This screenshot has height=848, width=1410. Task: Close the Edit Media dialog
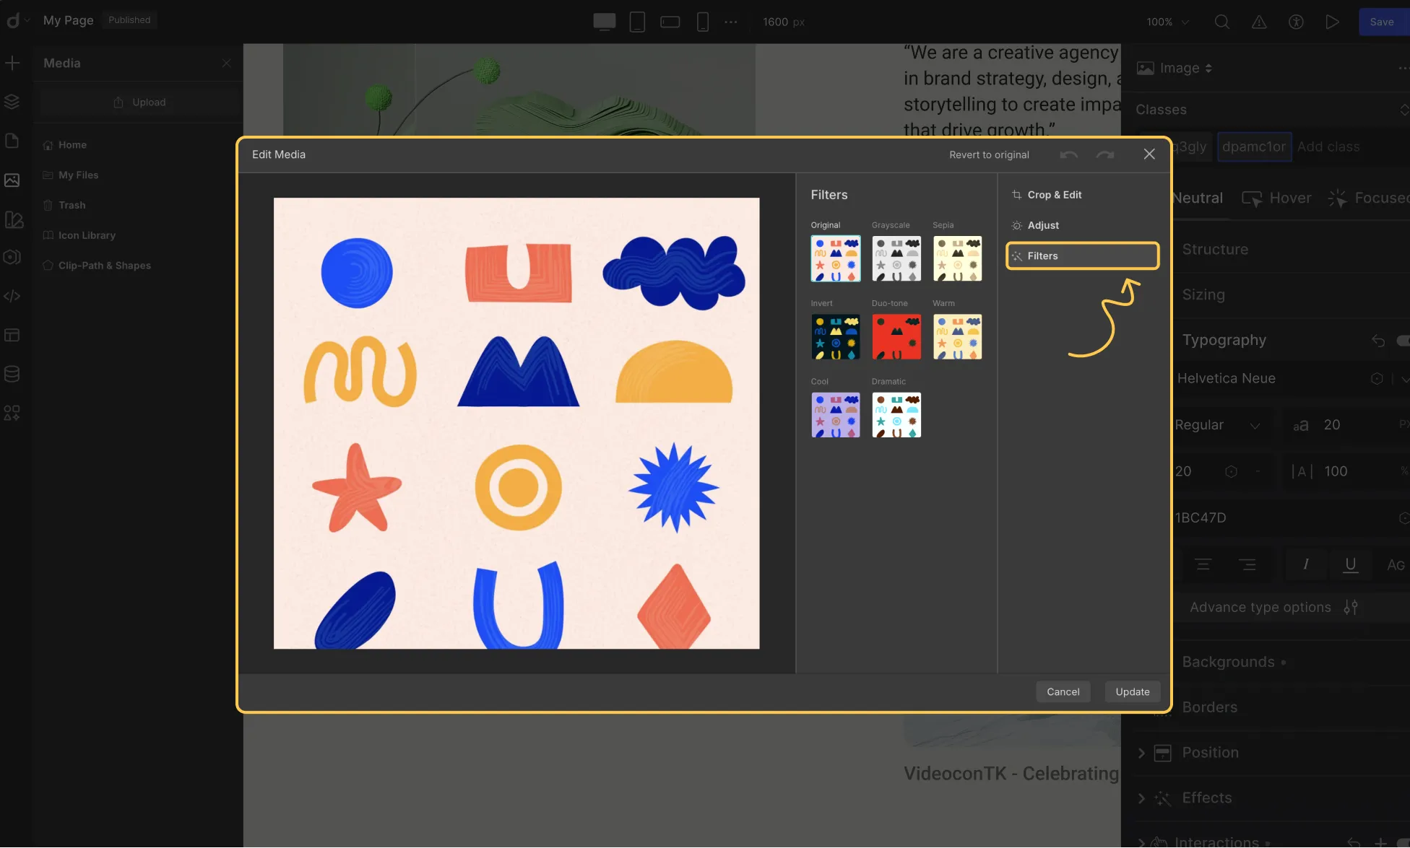(1149, 154)
